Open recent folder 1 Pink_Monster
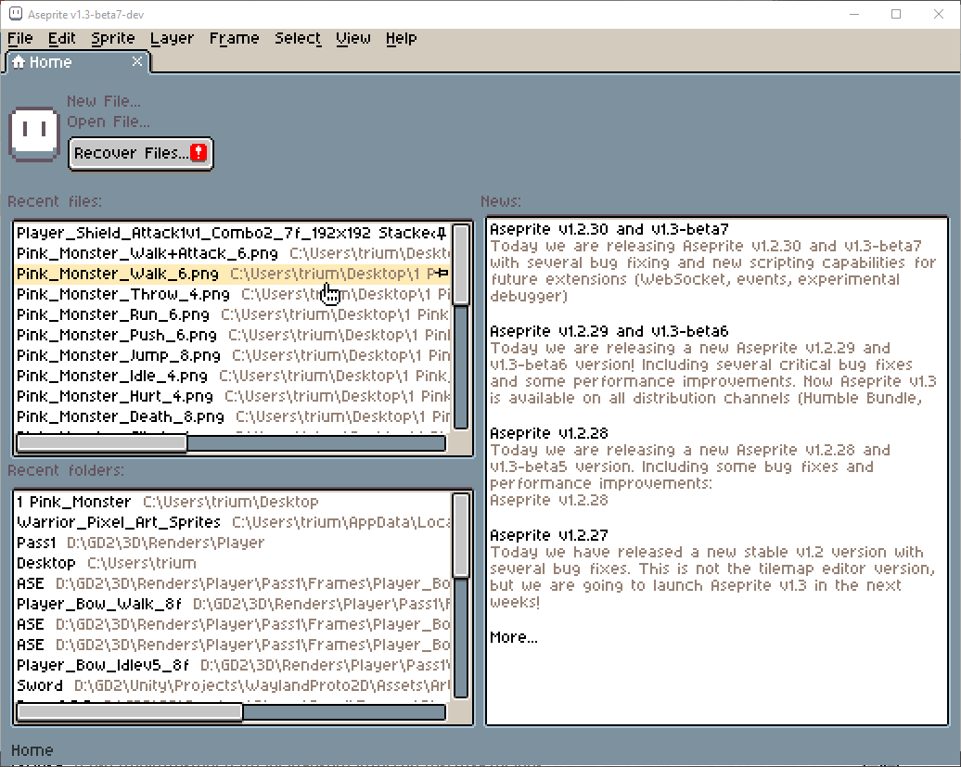961x767 pixels. [x=232, y=502]
